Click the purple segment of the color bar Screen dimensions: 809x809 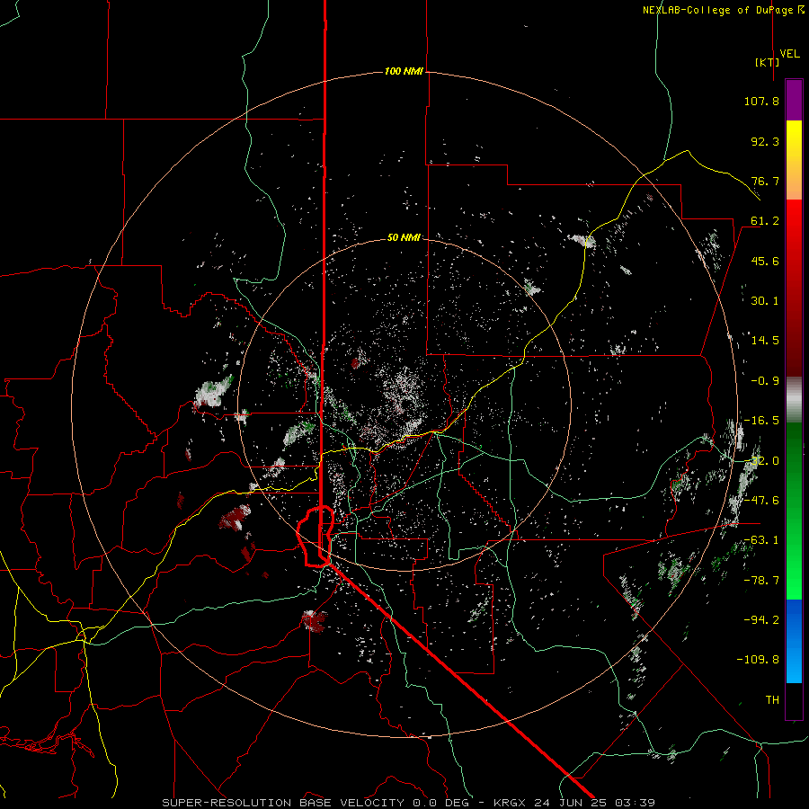click(x=794, y=100)
